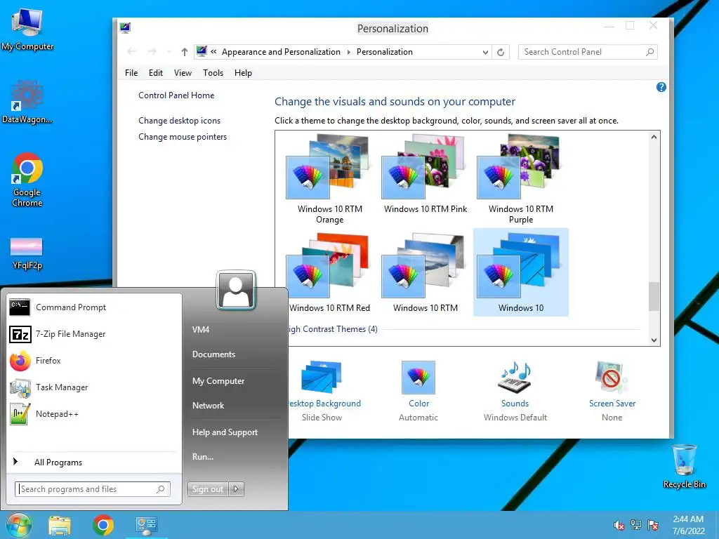
Task: Open My Computer from Start menu
Action: [218, 381]
